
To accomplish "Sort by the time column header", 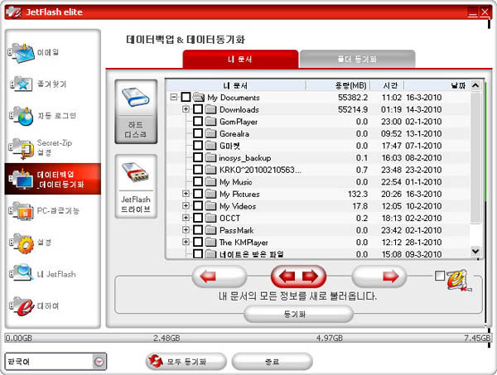I will [x=388, y=85].
